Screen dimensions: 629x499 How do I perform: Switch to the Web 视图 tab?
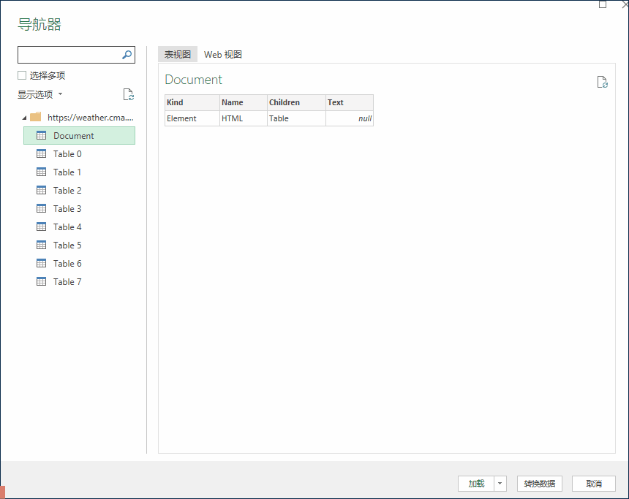(222, 54)
